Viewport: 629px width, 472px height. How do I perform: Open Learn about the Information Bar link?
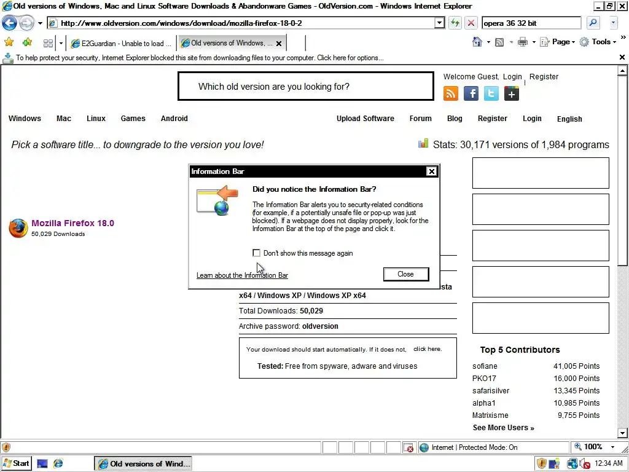coord(242,275)
